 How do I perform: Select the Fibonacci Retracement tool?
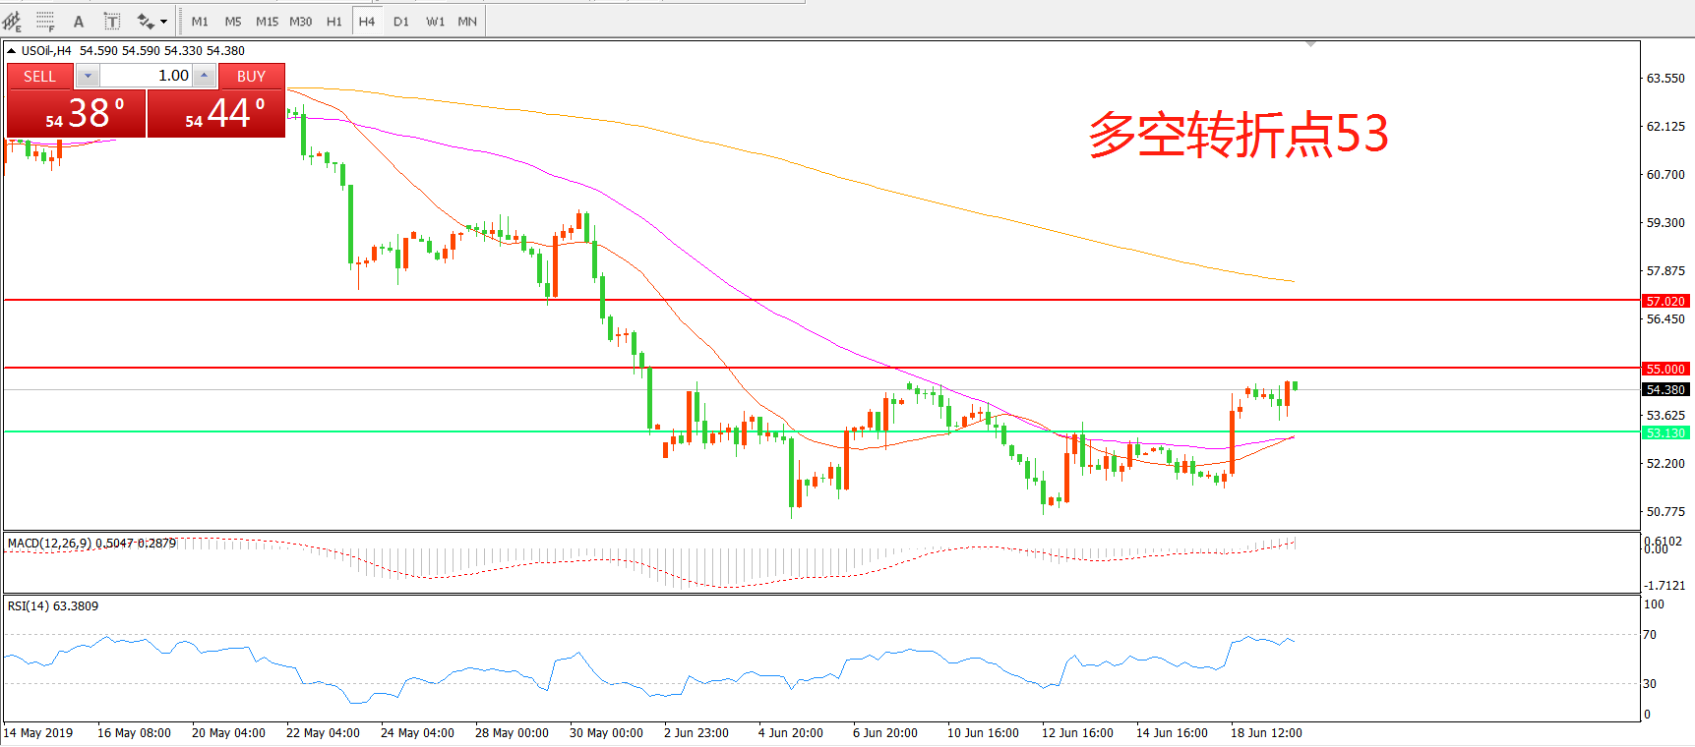tap(45, 21)
